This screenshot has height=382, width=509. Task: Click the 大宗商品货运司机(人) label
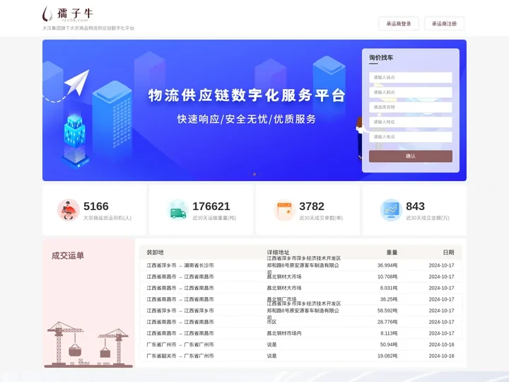(x=107, y=218)
